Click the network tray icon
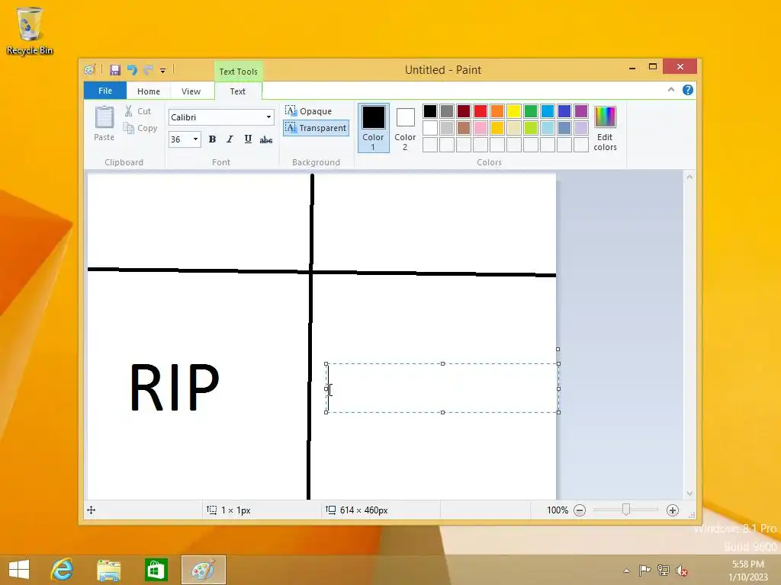This screenshot has height=585, width=781. [663, 570]
